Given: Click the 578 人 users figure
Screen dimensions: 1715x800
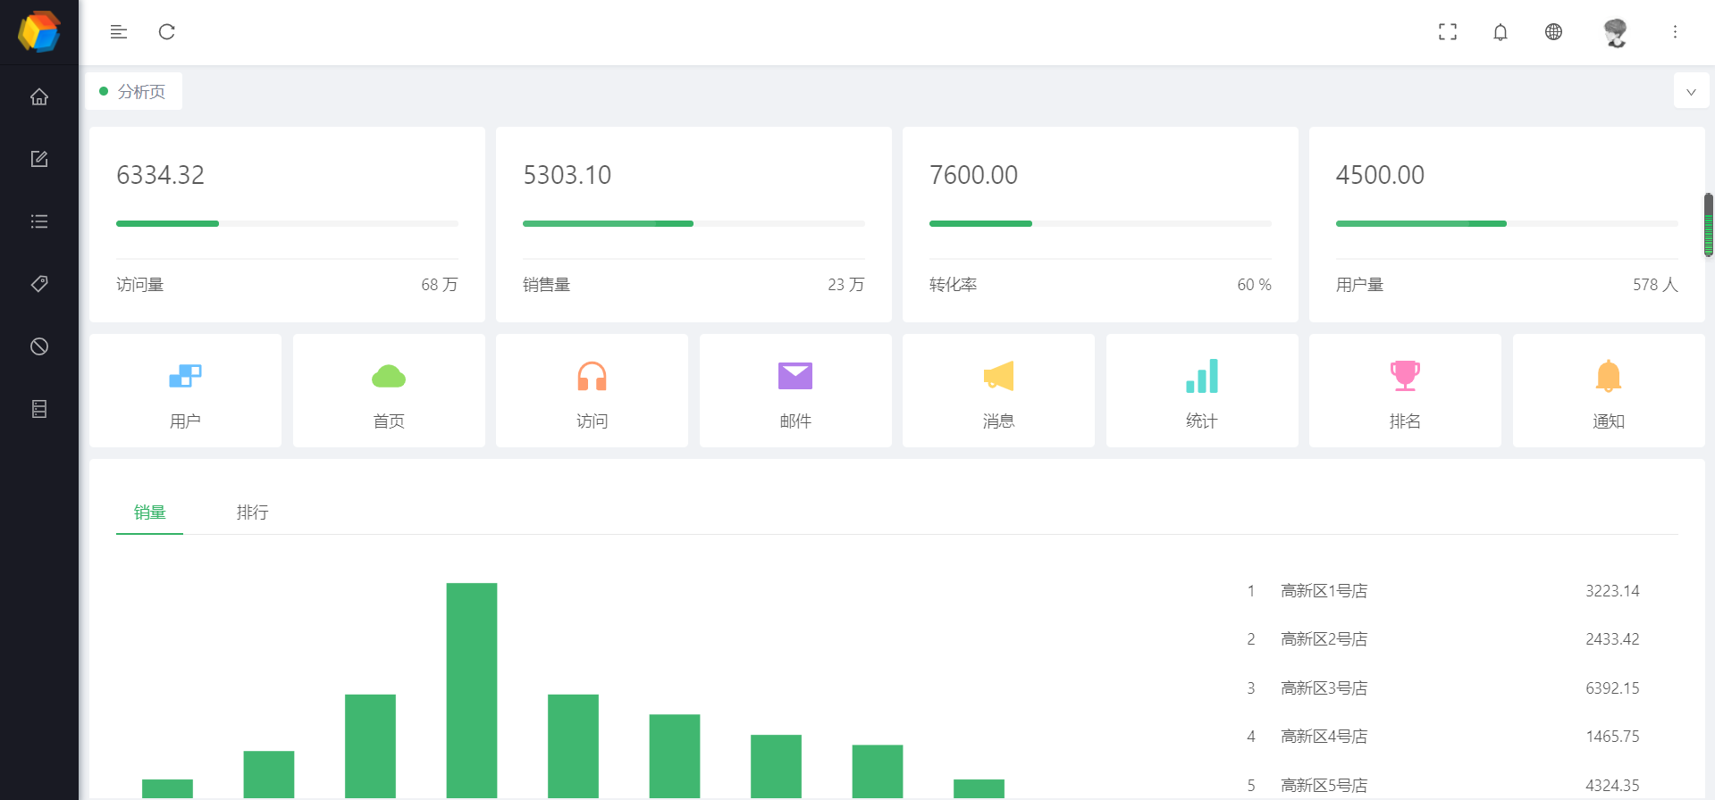Looking at the screenshot, I should coord(1655,285).
